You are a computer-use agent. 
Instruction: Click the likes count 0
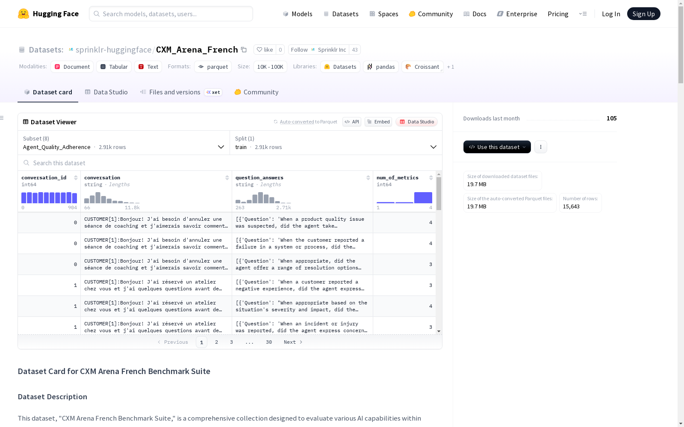pos(280,50)
